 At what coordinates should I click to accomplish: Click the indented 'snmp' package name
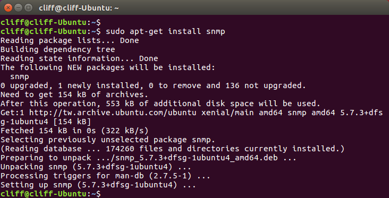(x=20, y=77)
